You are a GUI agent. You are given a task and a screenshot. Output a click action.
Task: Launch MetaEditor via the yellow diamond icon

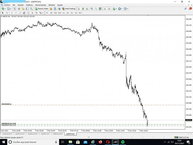tap(51, 9)
